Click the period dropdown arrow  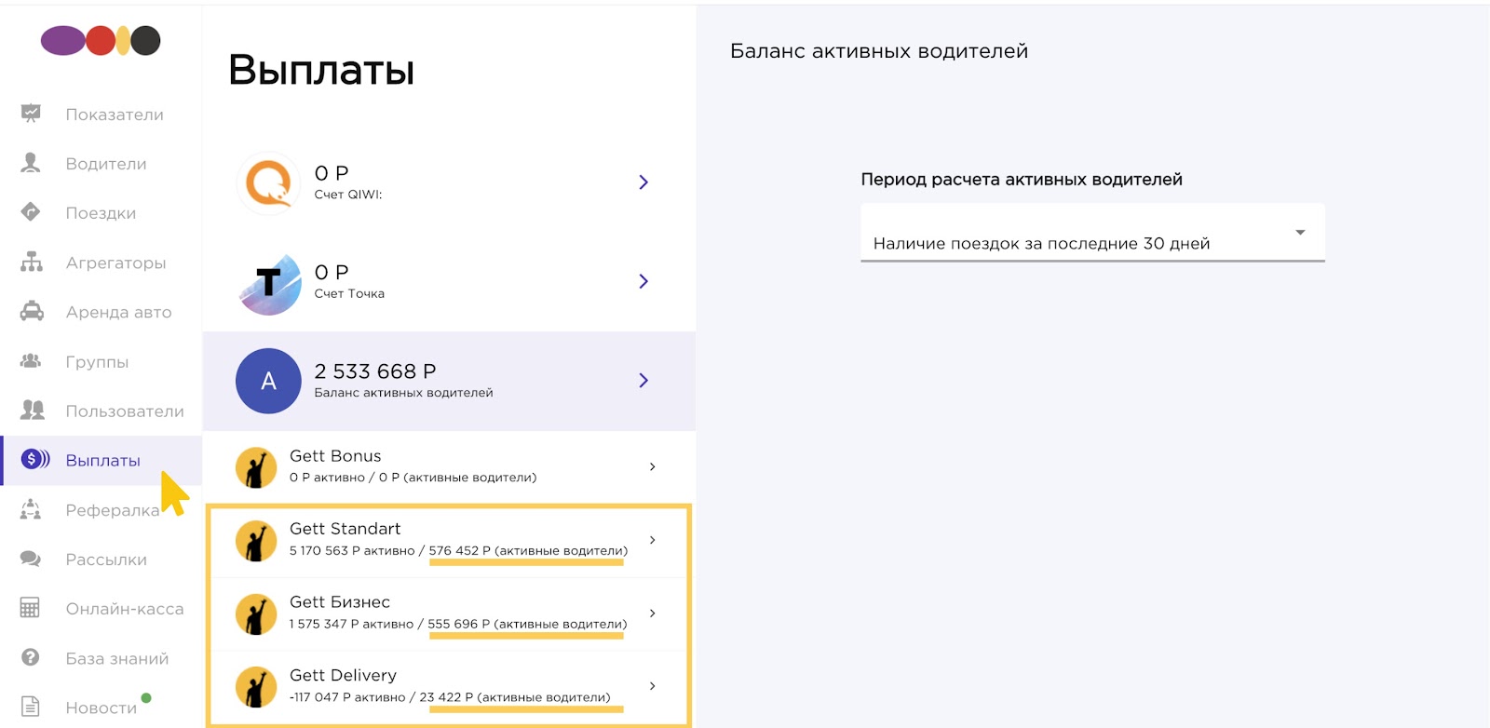coord(1300,232)
